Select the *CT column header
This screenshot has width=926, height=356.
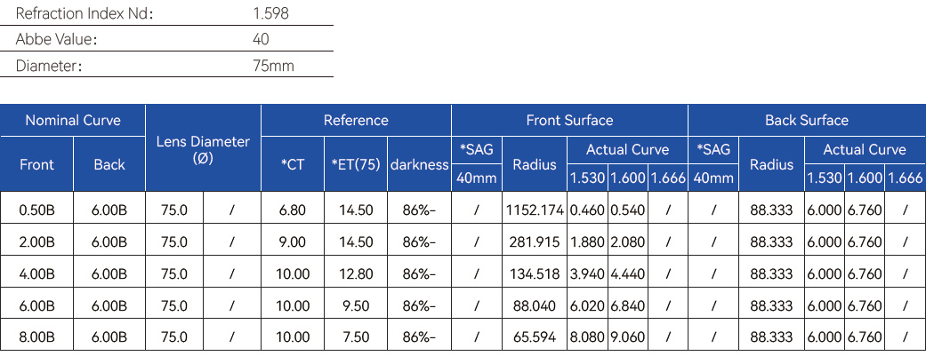[293, 164]
